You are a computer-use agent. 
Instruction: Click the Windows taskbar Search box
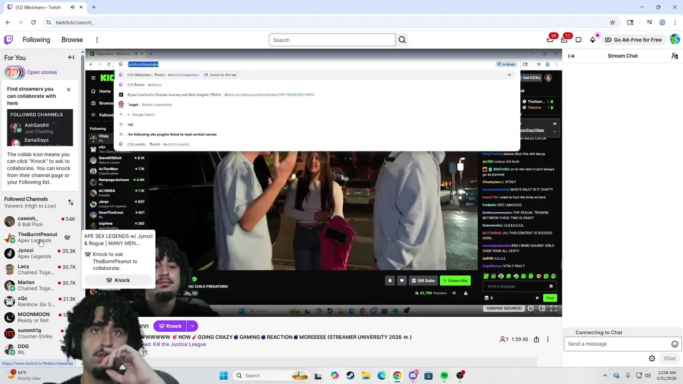pyautogui.click(x=272, y=375)
